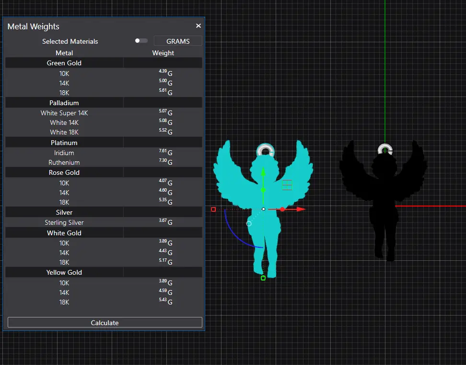Click the red X-axis arrow handle

(x=300, y=209)
